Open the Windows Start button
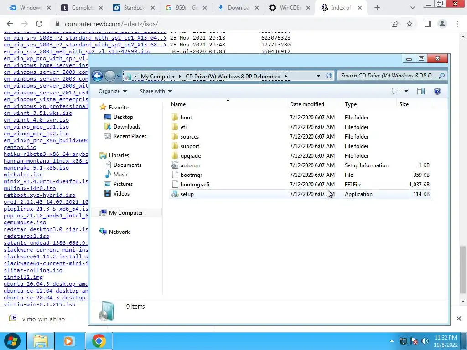This screenshot has width=467, height=350. coord(12,341)
